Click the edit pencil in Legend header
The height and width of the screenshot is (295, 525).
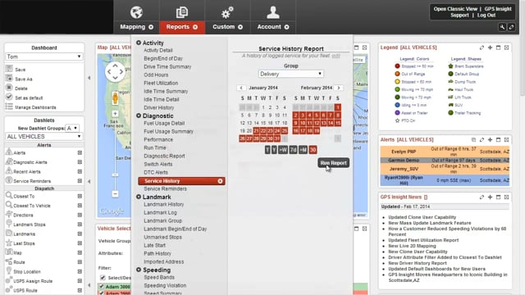coord(482,48)
